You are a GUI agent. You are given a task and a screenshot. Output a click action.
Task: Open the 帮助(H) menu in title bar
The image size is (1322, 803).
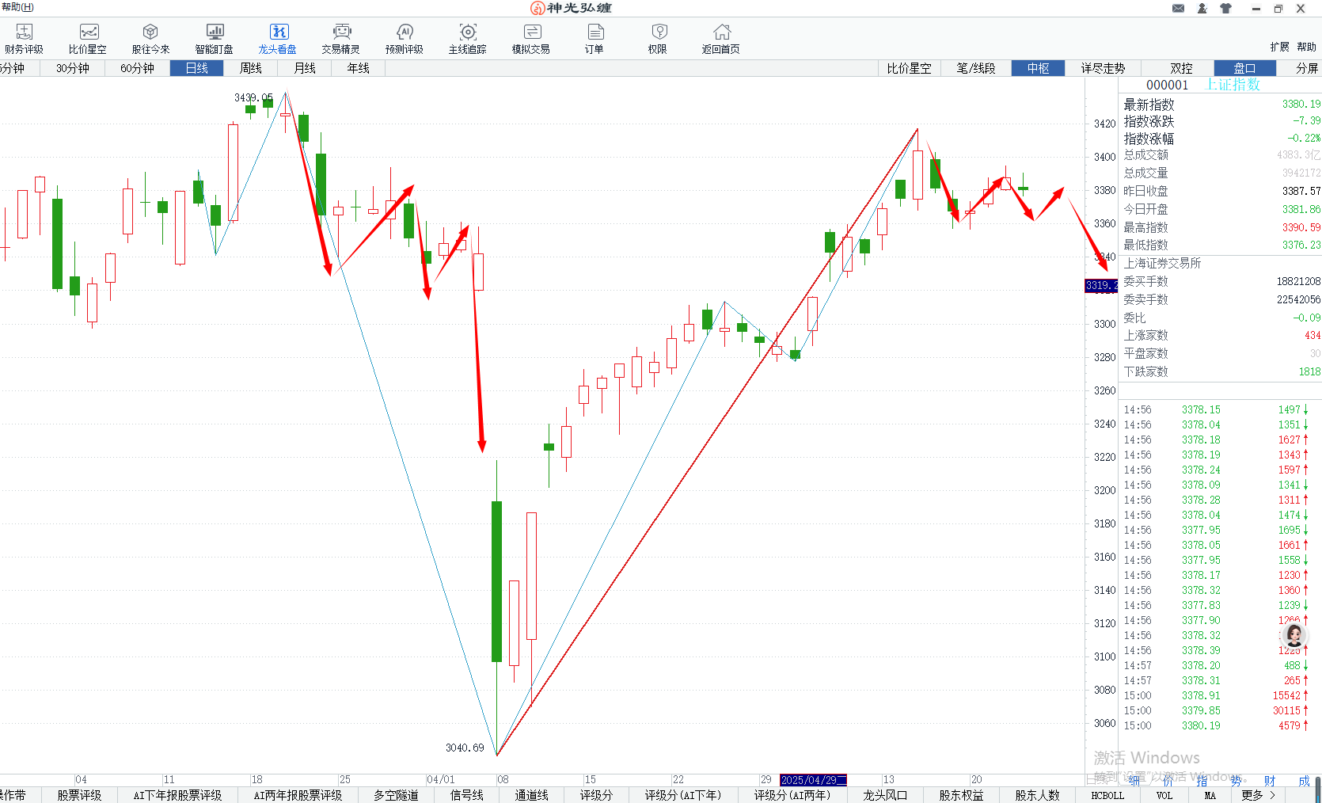(x=17, y=7)
